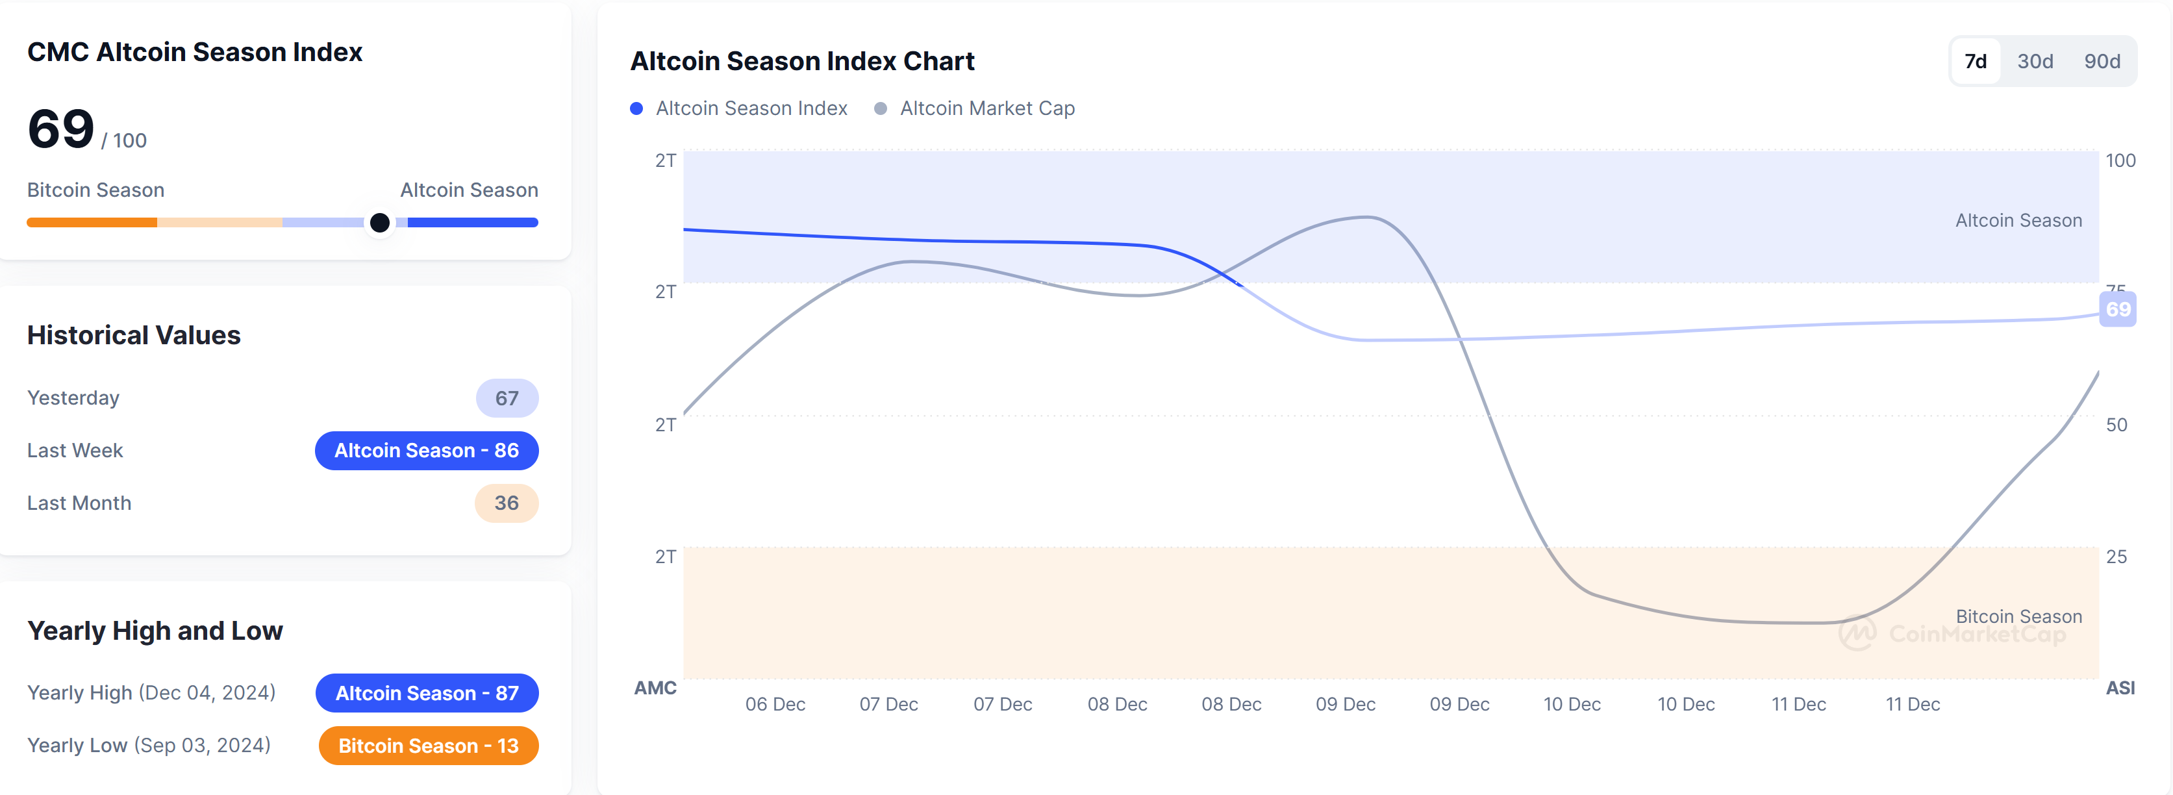This screenshot has width=2173, height=795.
Task: Click the Altcoin Market Cap legend label
Action: pos(987,109)
